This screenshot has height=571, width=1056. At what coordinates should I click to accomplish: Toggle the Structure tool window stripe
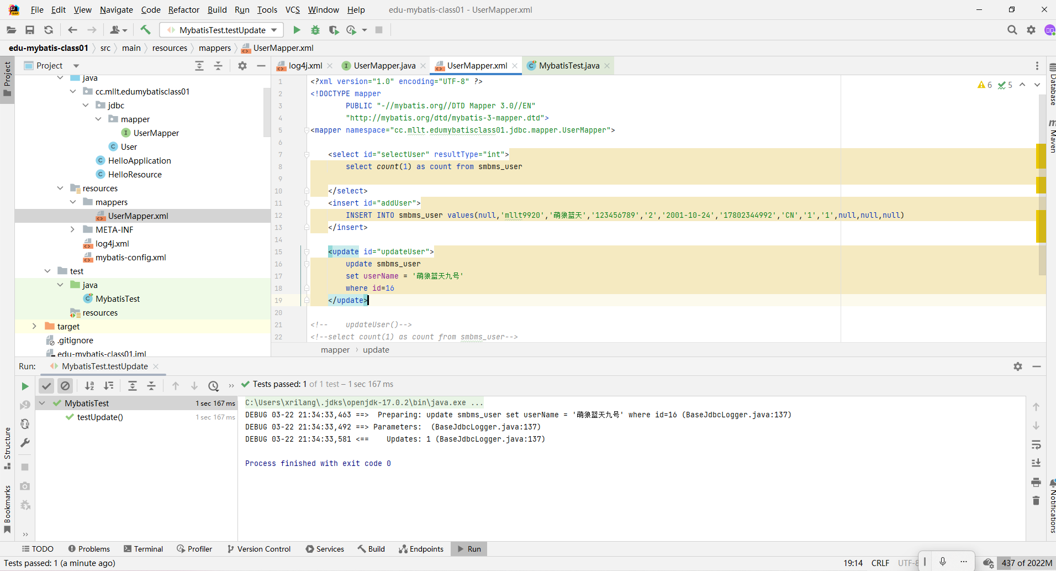[7, 449]
